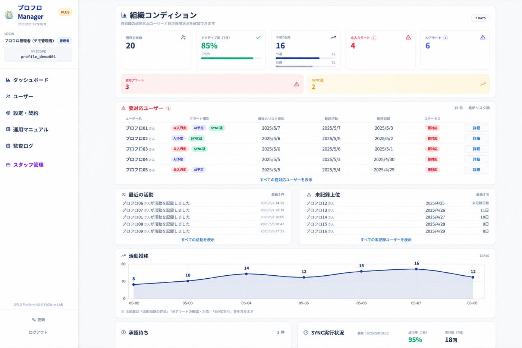
Task: Click the ダッシュボード chart icon
Action: 8,80
